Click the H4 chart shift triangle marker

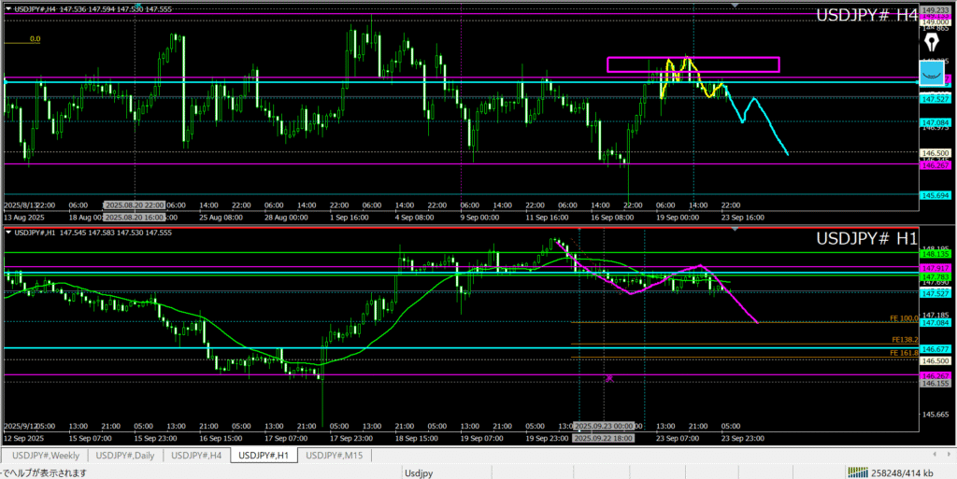tap(736, 6)
